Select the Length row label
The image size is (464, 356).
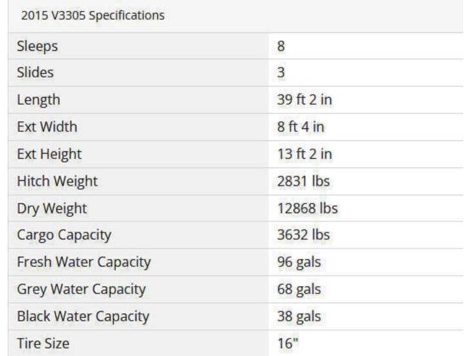point(39,100)
